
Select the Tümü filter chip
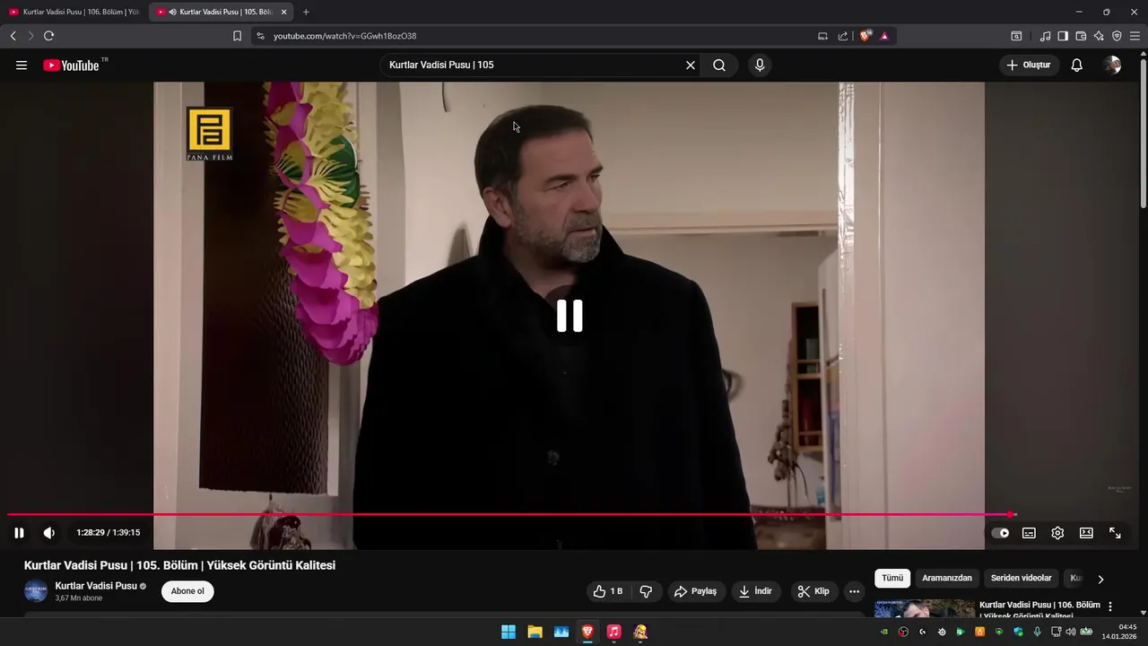click(x=892, y=579)
